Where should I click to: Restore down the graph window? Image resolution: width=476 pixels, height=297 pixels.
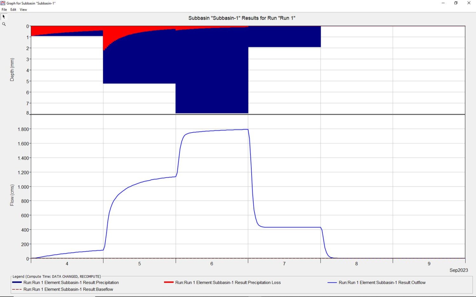456,3
